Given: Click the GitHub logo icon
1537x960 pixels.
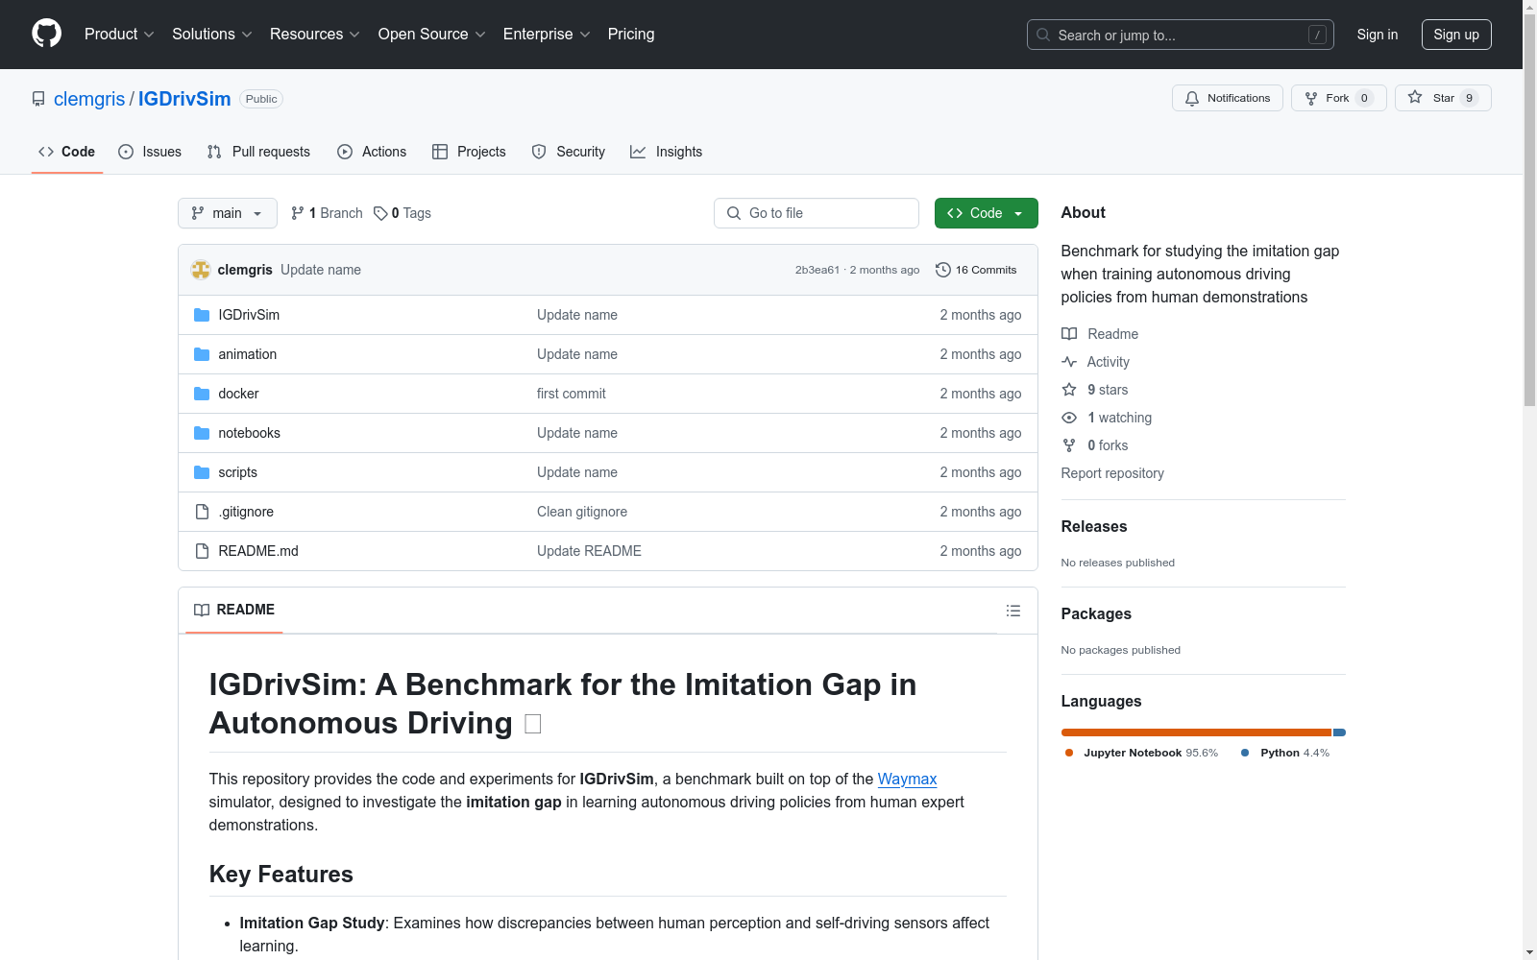Looking at the screenshot, I should pos(46,34).
